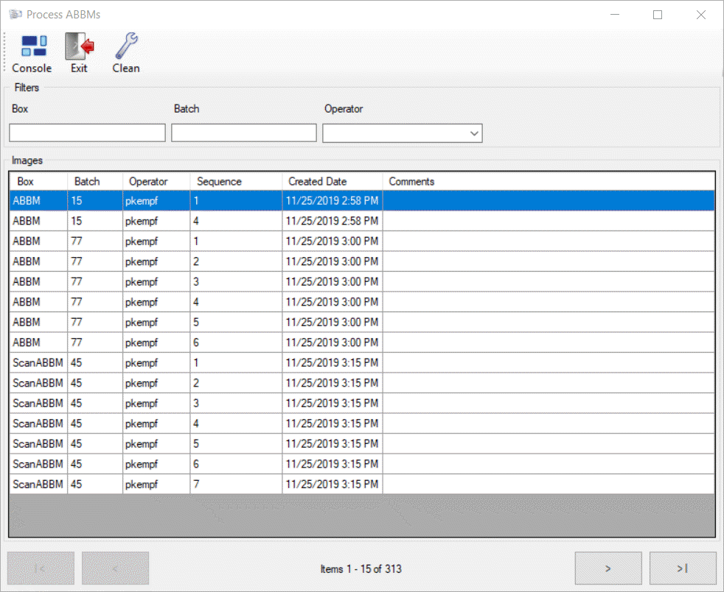Click the Batch cell of ABBM sequence 2 row
Image resolution: width=724 pixels, height=592 pixels.
[x=95, y=261]
